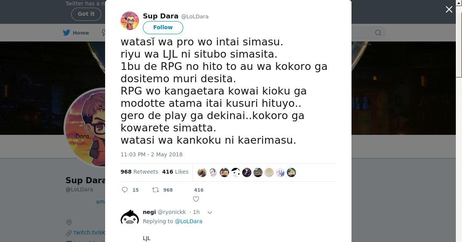The width and height of the screenshot is (462, 242).
Task: View the 968 Retweets list
Action: pos(139,172)
